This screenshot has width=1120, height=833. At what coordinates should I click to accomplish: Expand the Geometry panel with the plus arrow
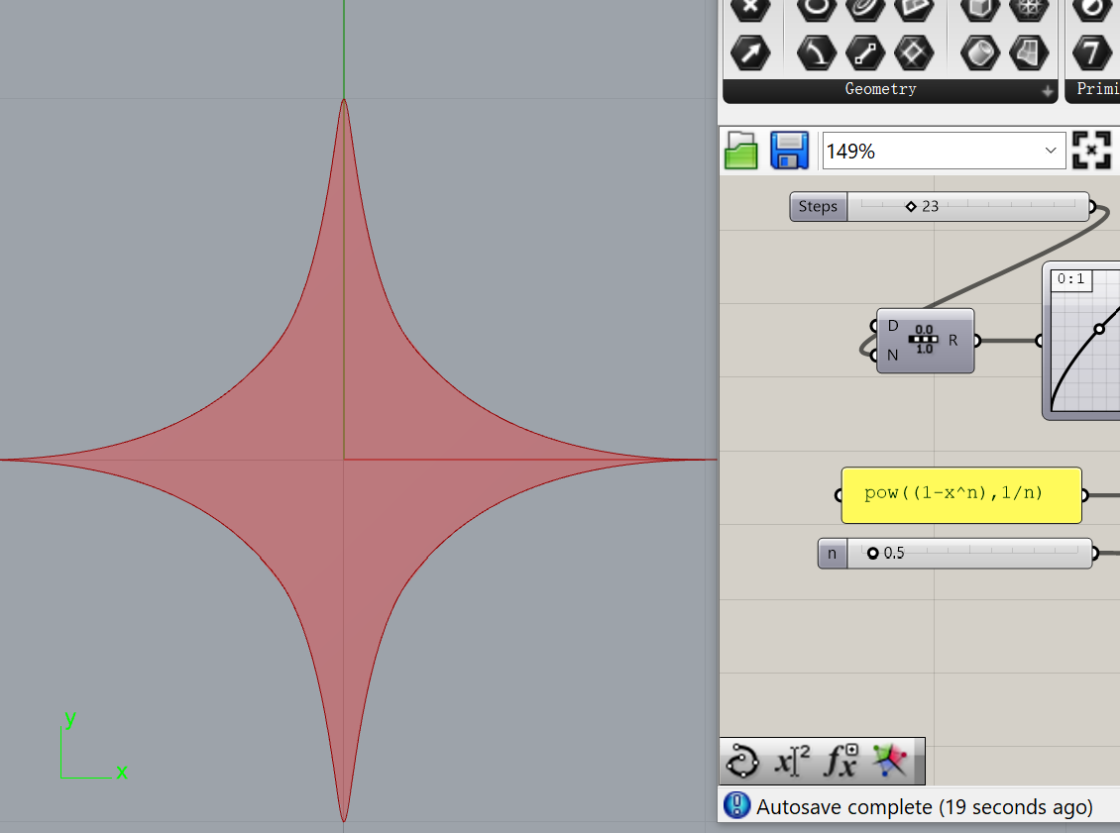click(x=1047, y=91)
